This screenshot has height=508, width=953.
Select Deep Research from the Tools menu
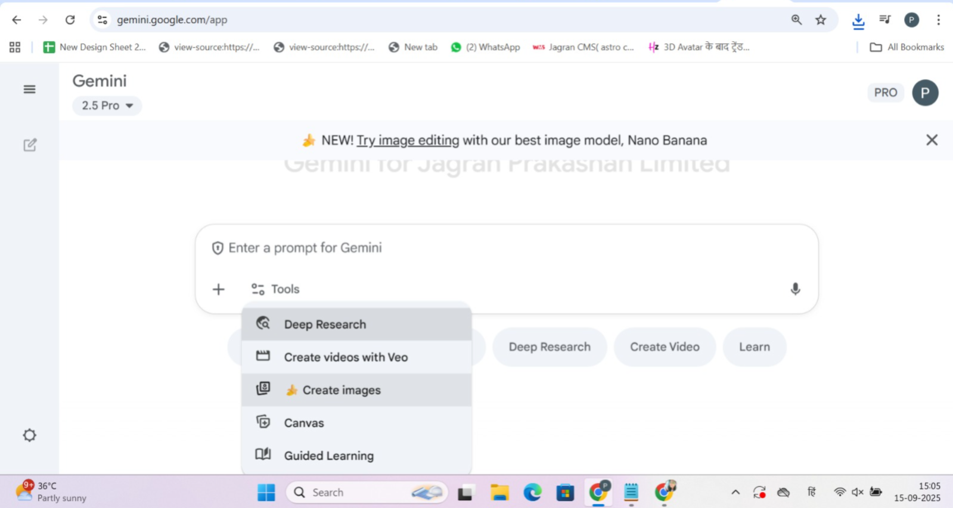tap(325, 325)
